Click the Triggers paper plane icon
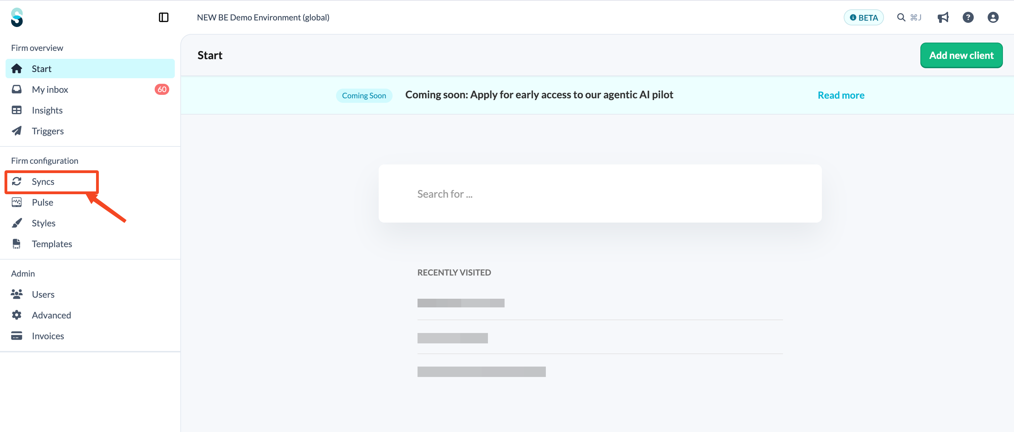Viewport: 1014px width, 432px height. coord(17,131)
